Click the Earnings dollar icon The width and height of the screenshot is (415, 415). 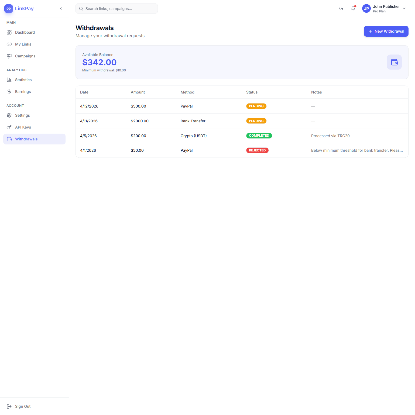pyautogui.click(x=9, y=92)
